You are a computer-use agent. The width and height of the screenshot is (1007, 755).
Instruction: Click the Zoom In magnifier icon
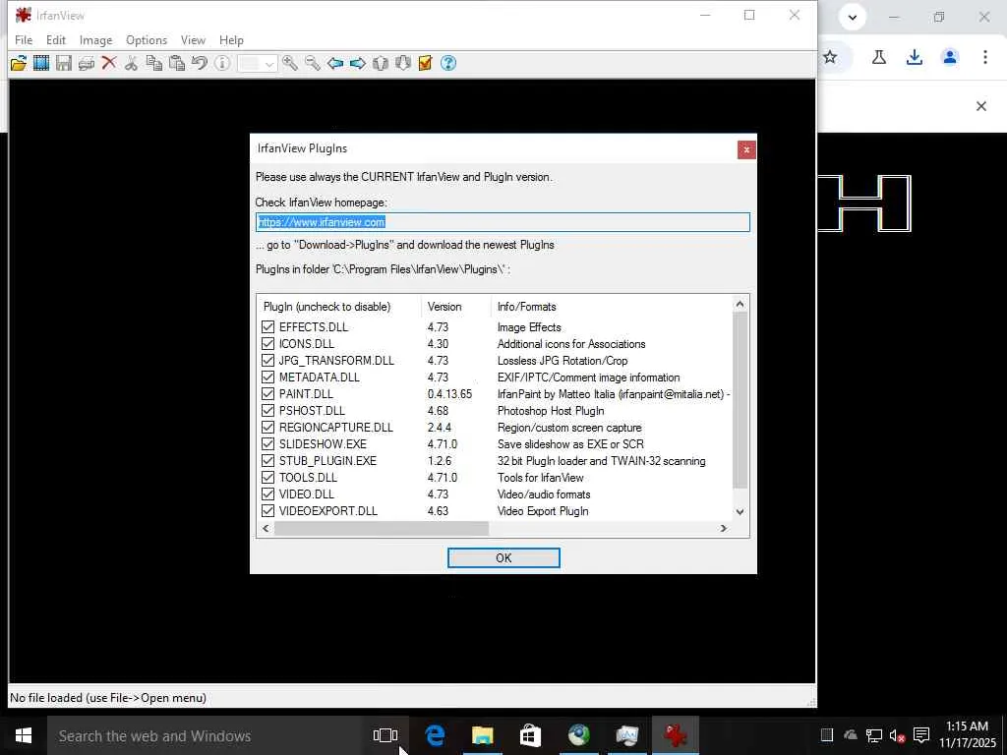[x=290, y=63]
